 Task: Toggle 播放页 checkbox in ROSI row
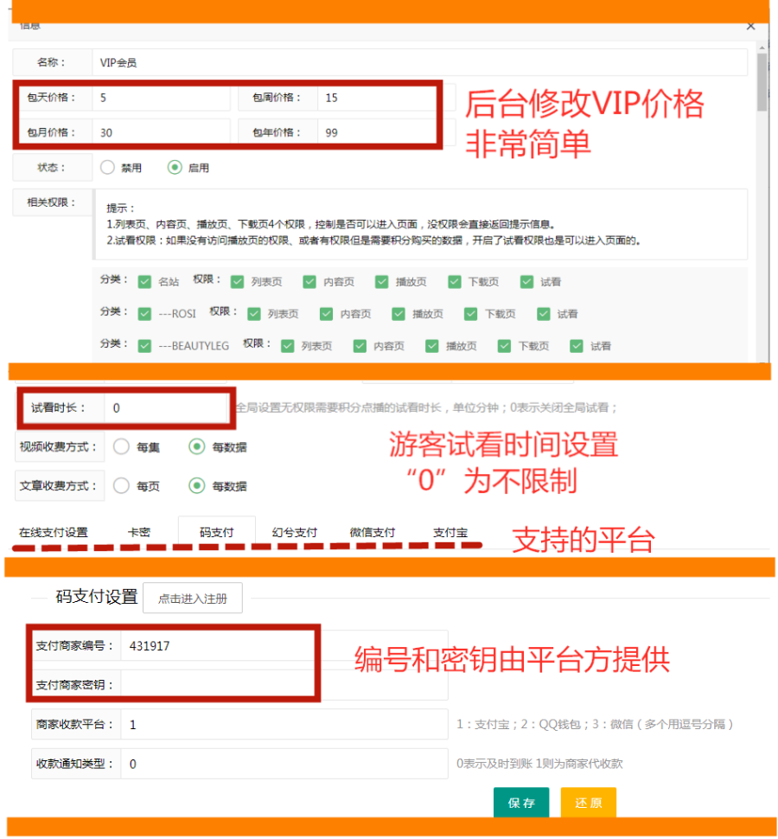[399, 314]
